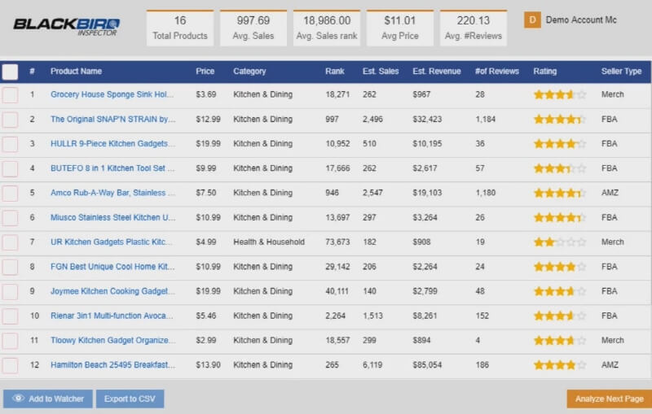Tick the Joymee Kitchen Cooking row checkbox
Screen dimensions: 652x414
point(10,292)
